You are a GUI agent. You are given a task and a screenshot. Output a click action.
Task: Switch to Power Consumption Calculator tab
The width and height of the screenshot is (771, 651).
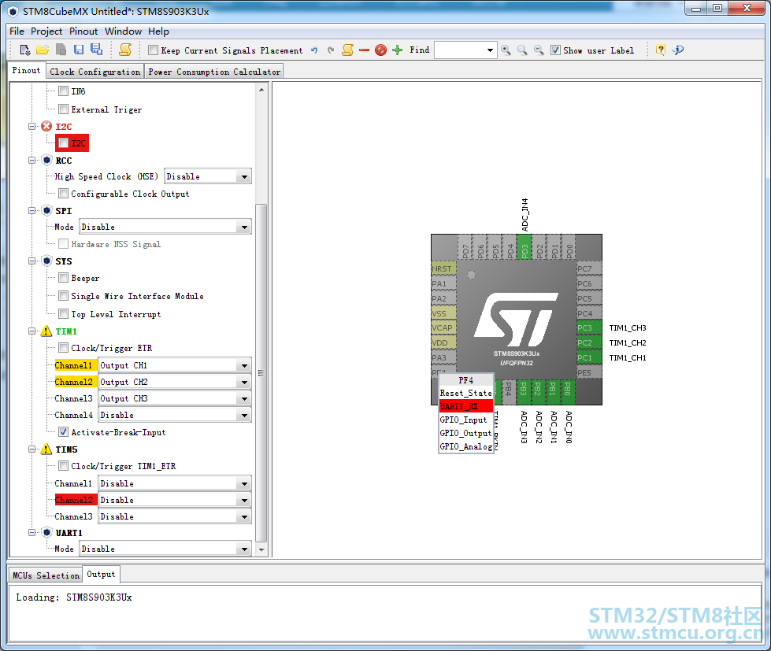coord(214,72)
